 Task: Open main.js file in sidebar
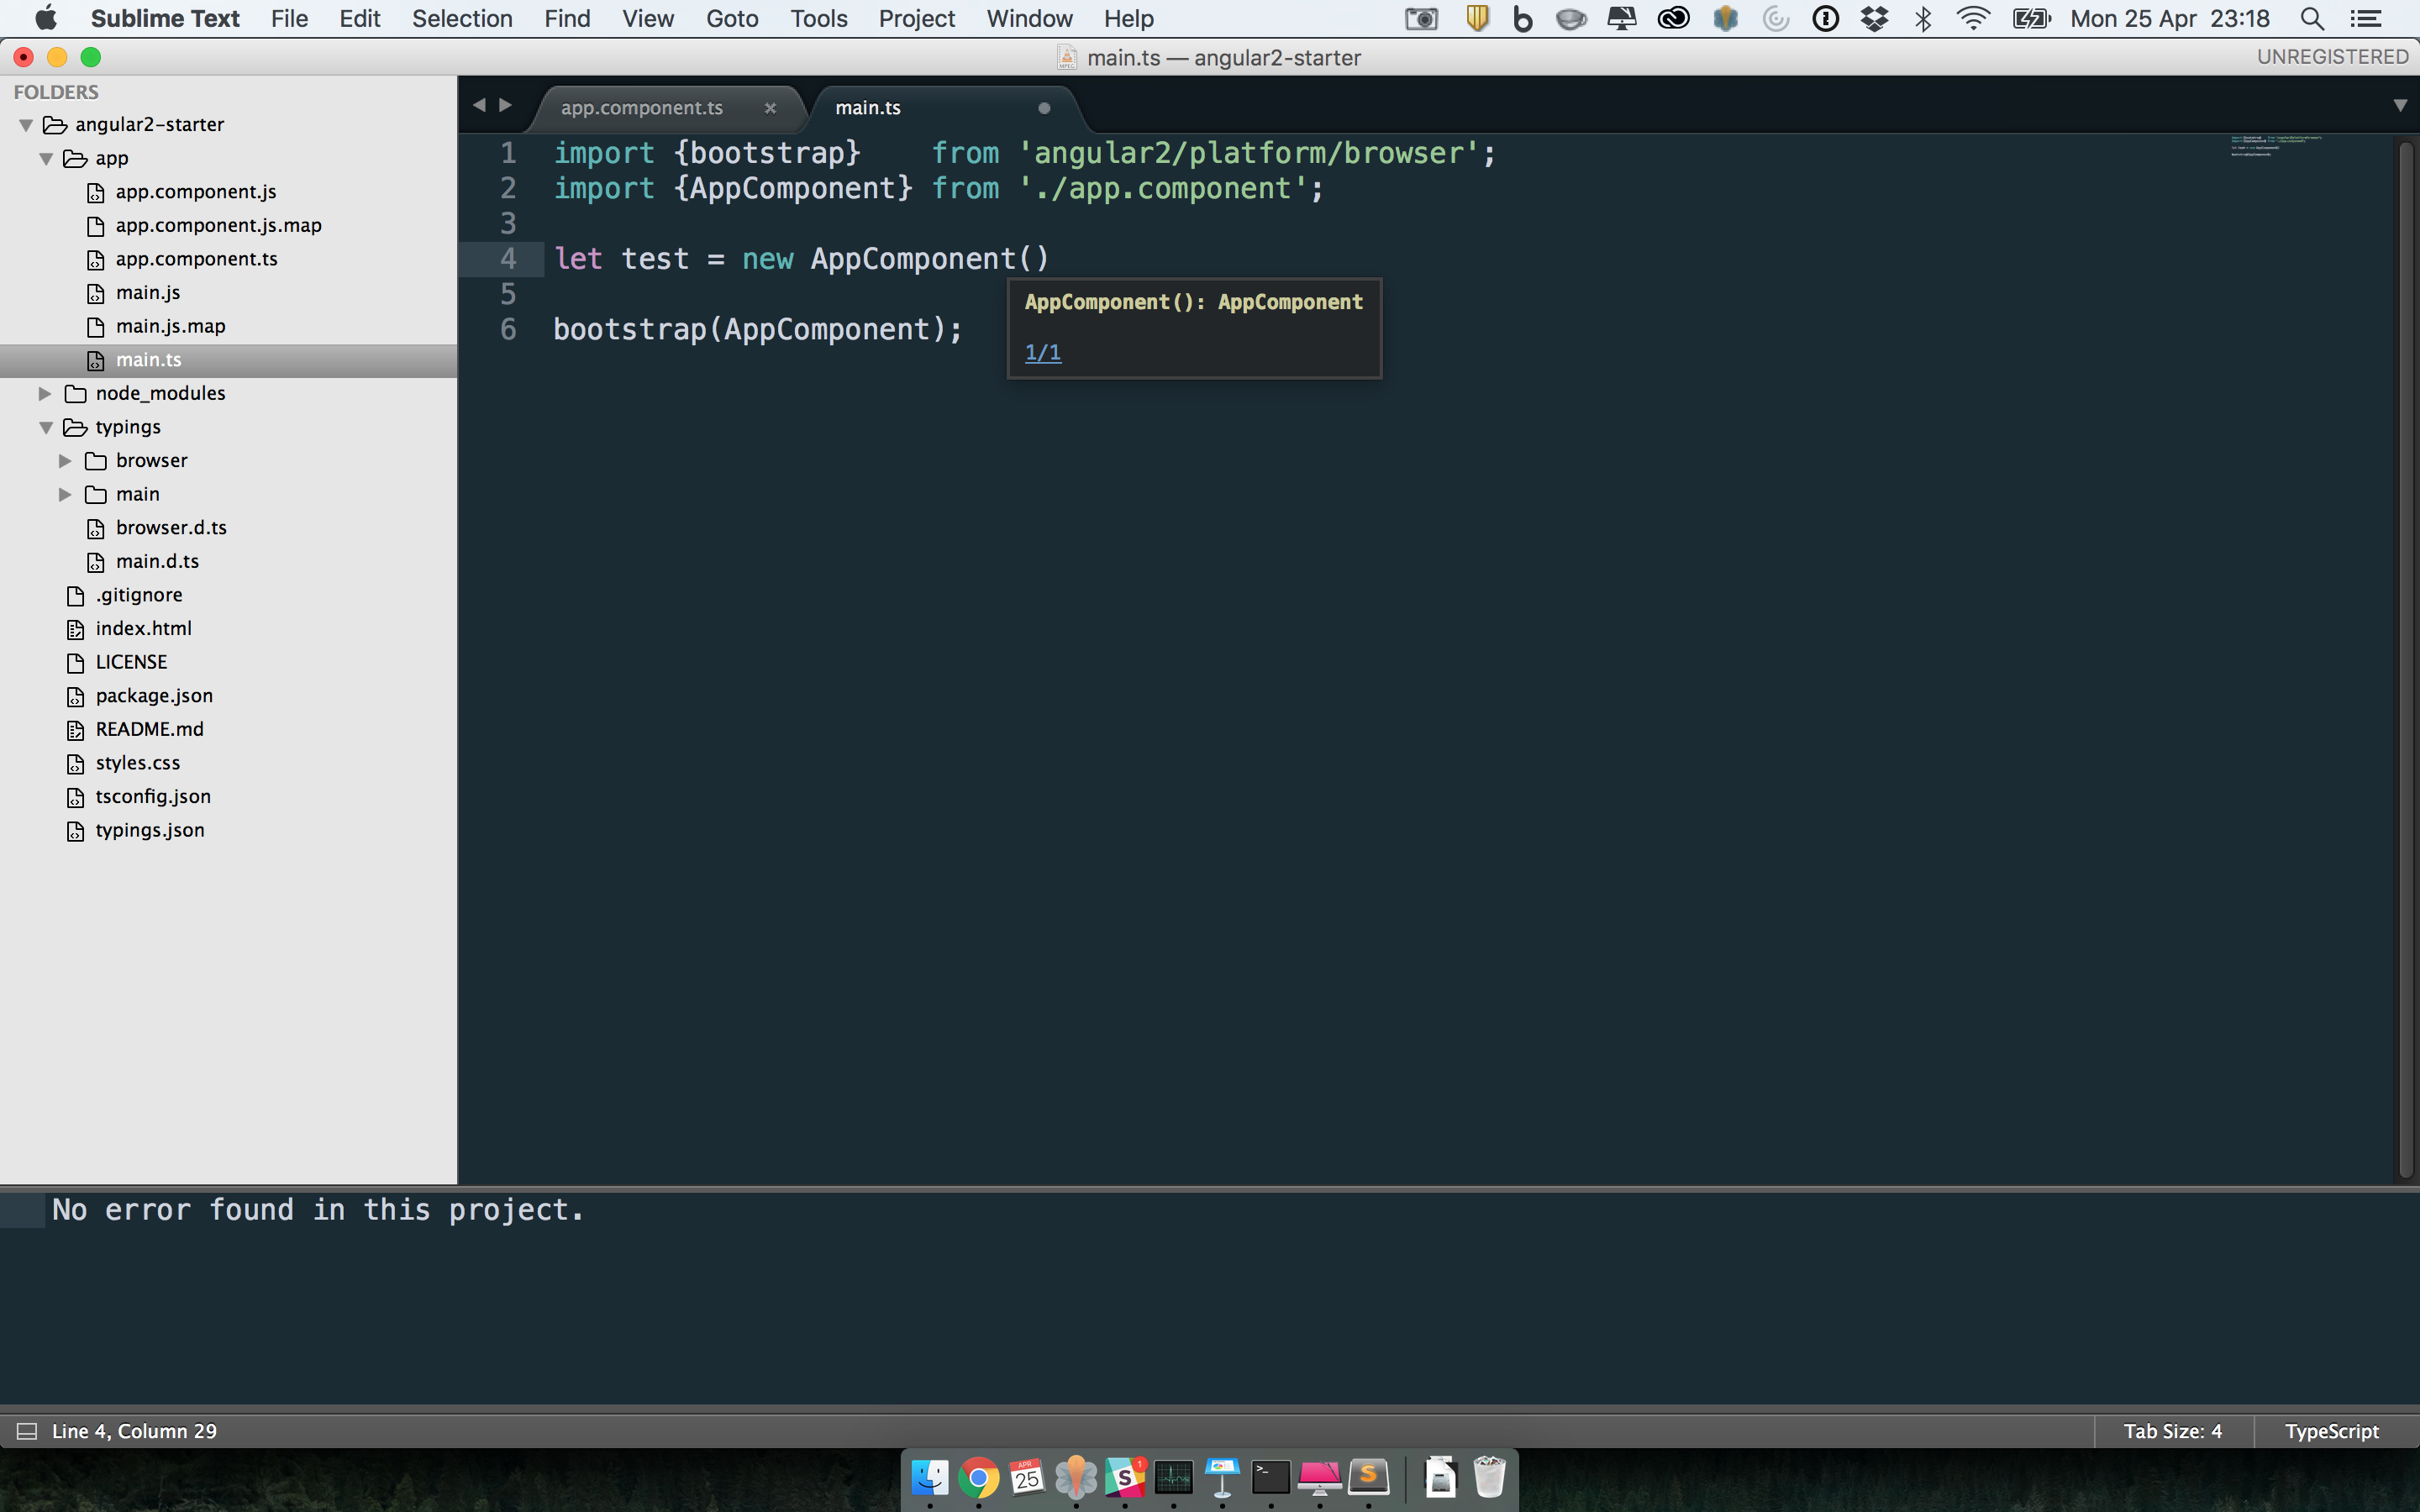[x=148, y=293]
